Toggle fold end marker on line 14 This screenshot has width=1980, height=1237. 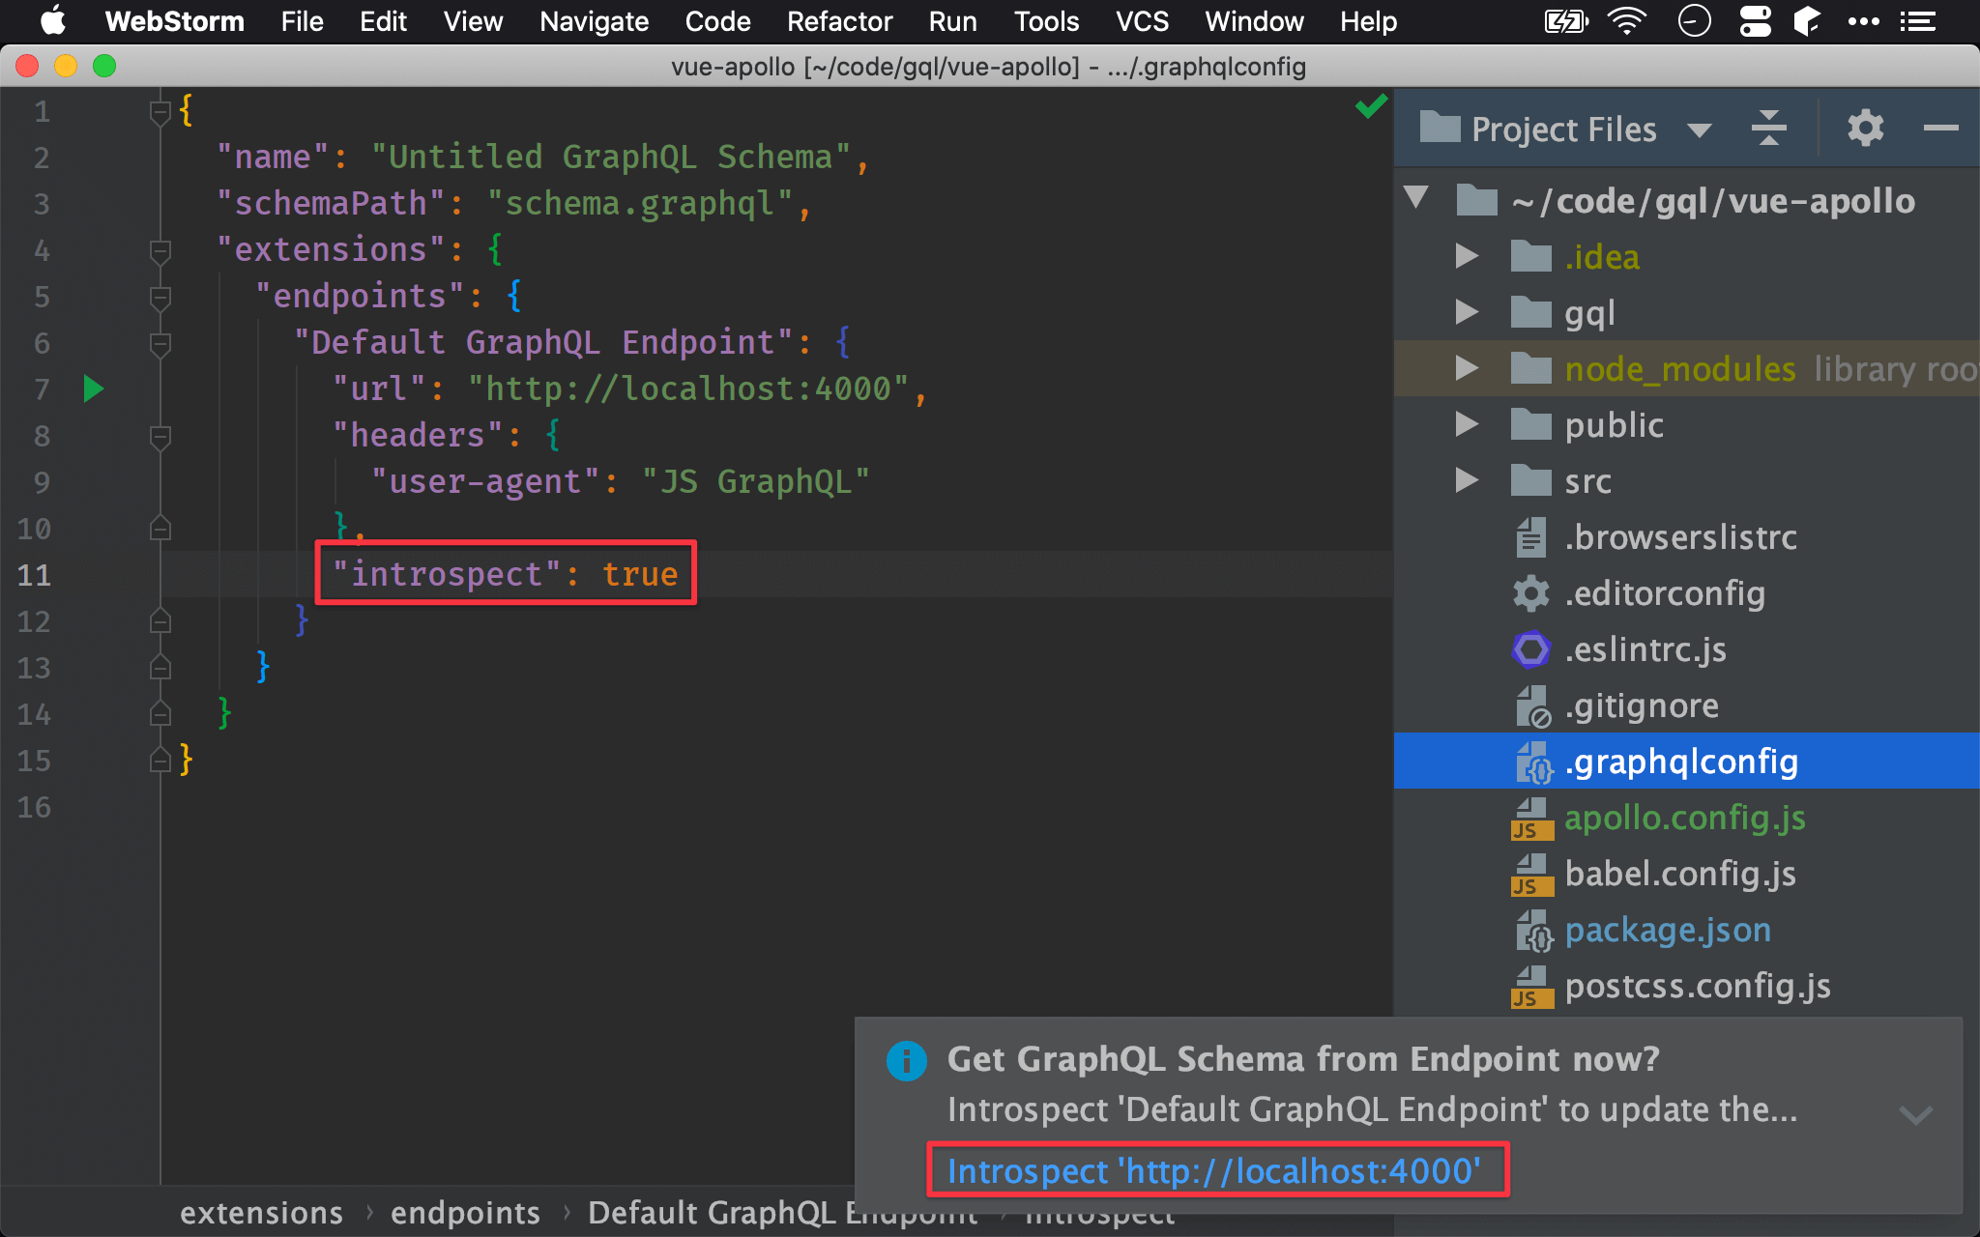(x=160, y=713)
